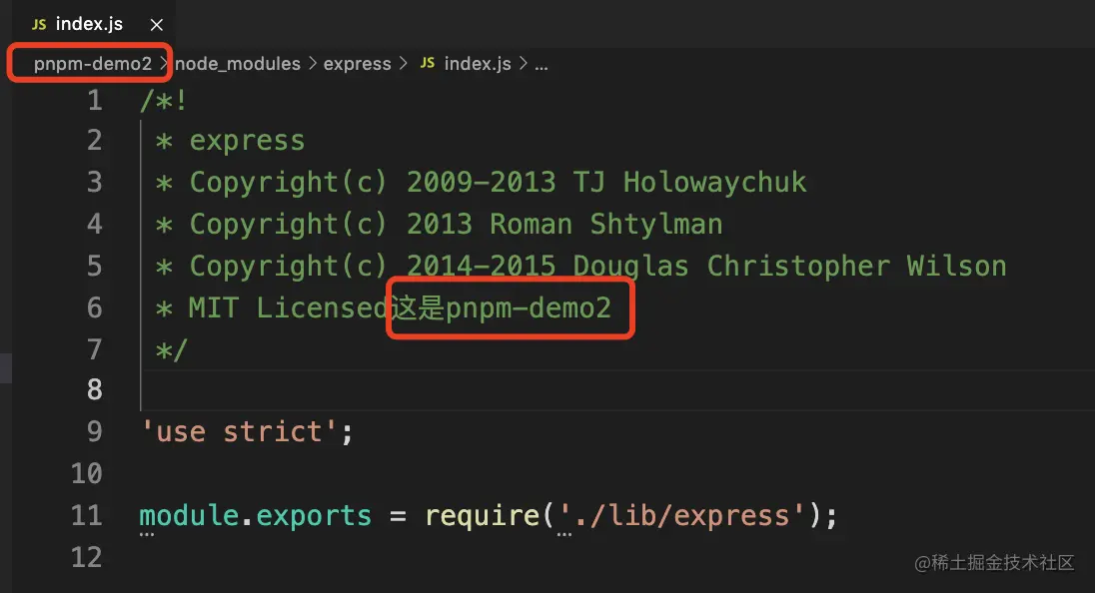Click the 'use strict' string
The image size is (1095, 593).
[x=239, y=432]
